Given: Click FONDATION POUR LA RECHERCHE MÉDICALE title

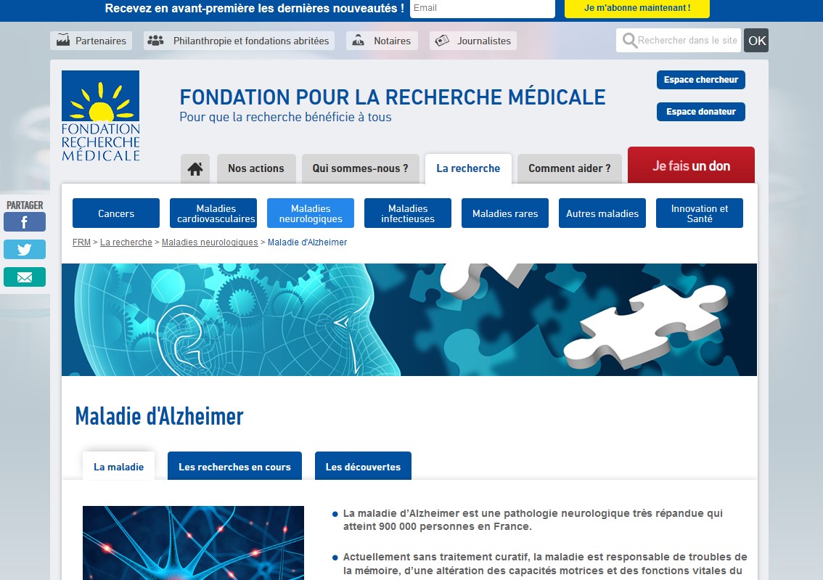Looking at the screenshot, I should 393,97.
